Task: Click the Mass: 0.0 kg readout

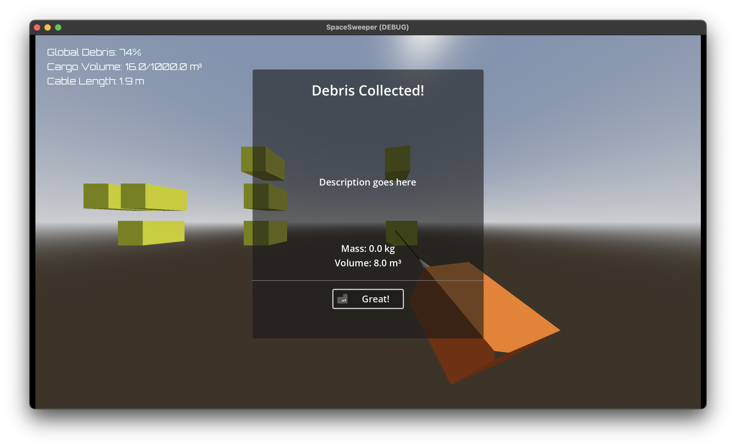Action: coord(368,248)
